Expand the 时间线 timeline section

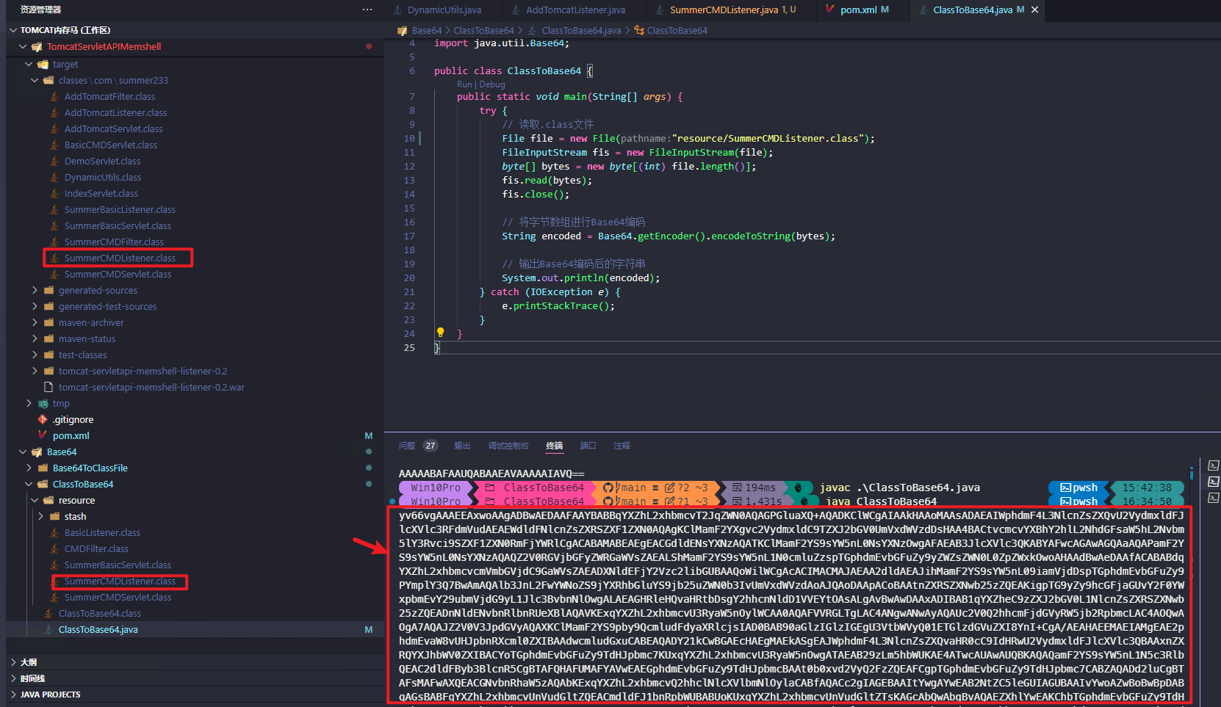13,678
